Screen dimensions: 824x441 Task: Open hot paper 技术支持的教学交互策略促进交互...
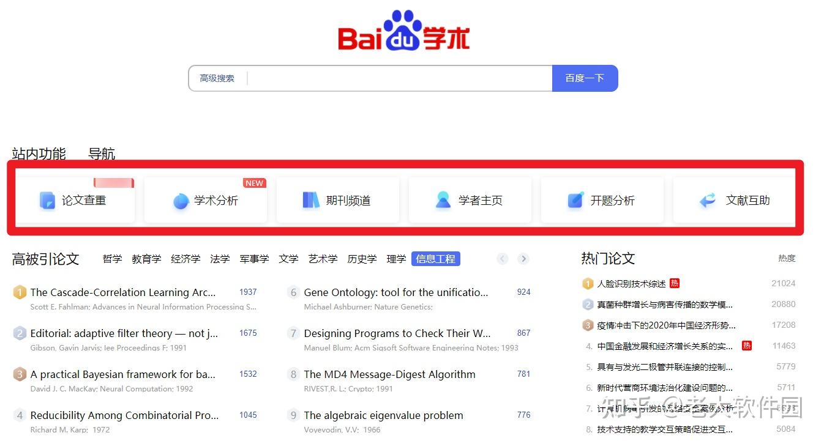[x=665, y=429]
